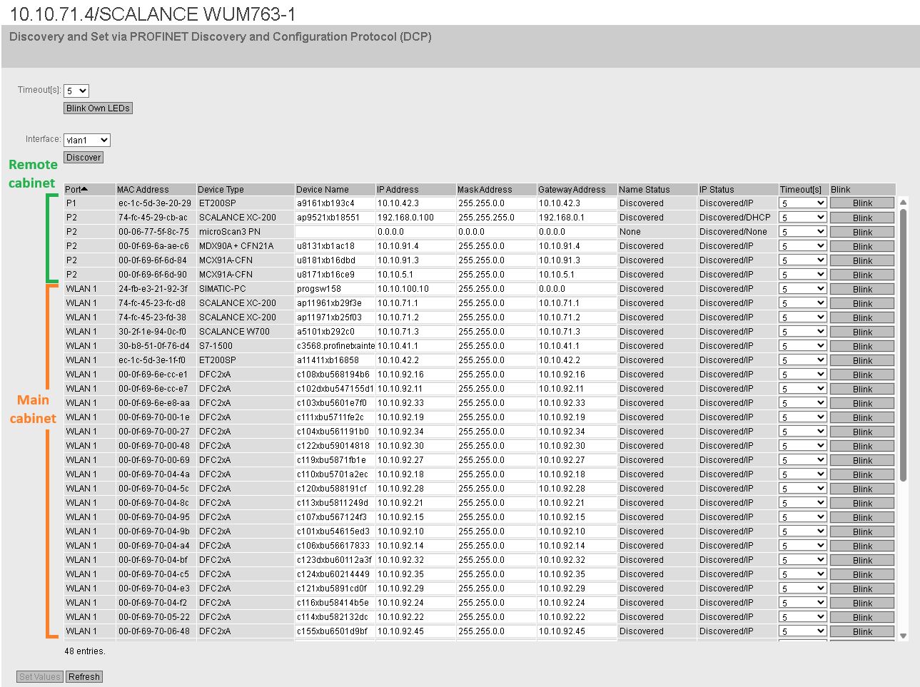The height and width of the screenshot is (687, 920).
Task: Open timeout dropdown for device a9161xb193c4
Action: [803, 203]
